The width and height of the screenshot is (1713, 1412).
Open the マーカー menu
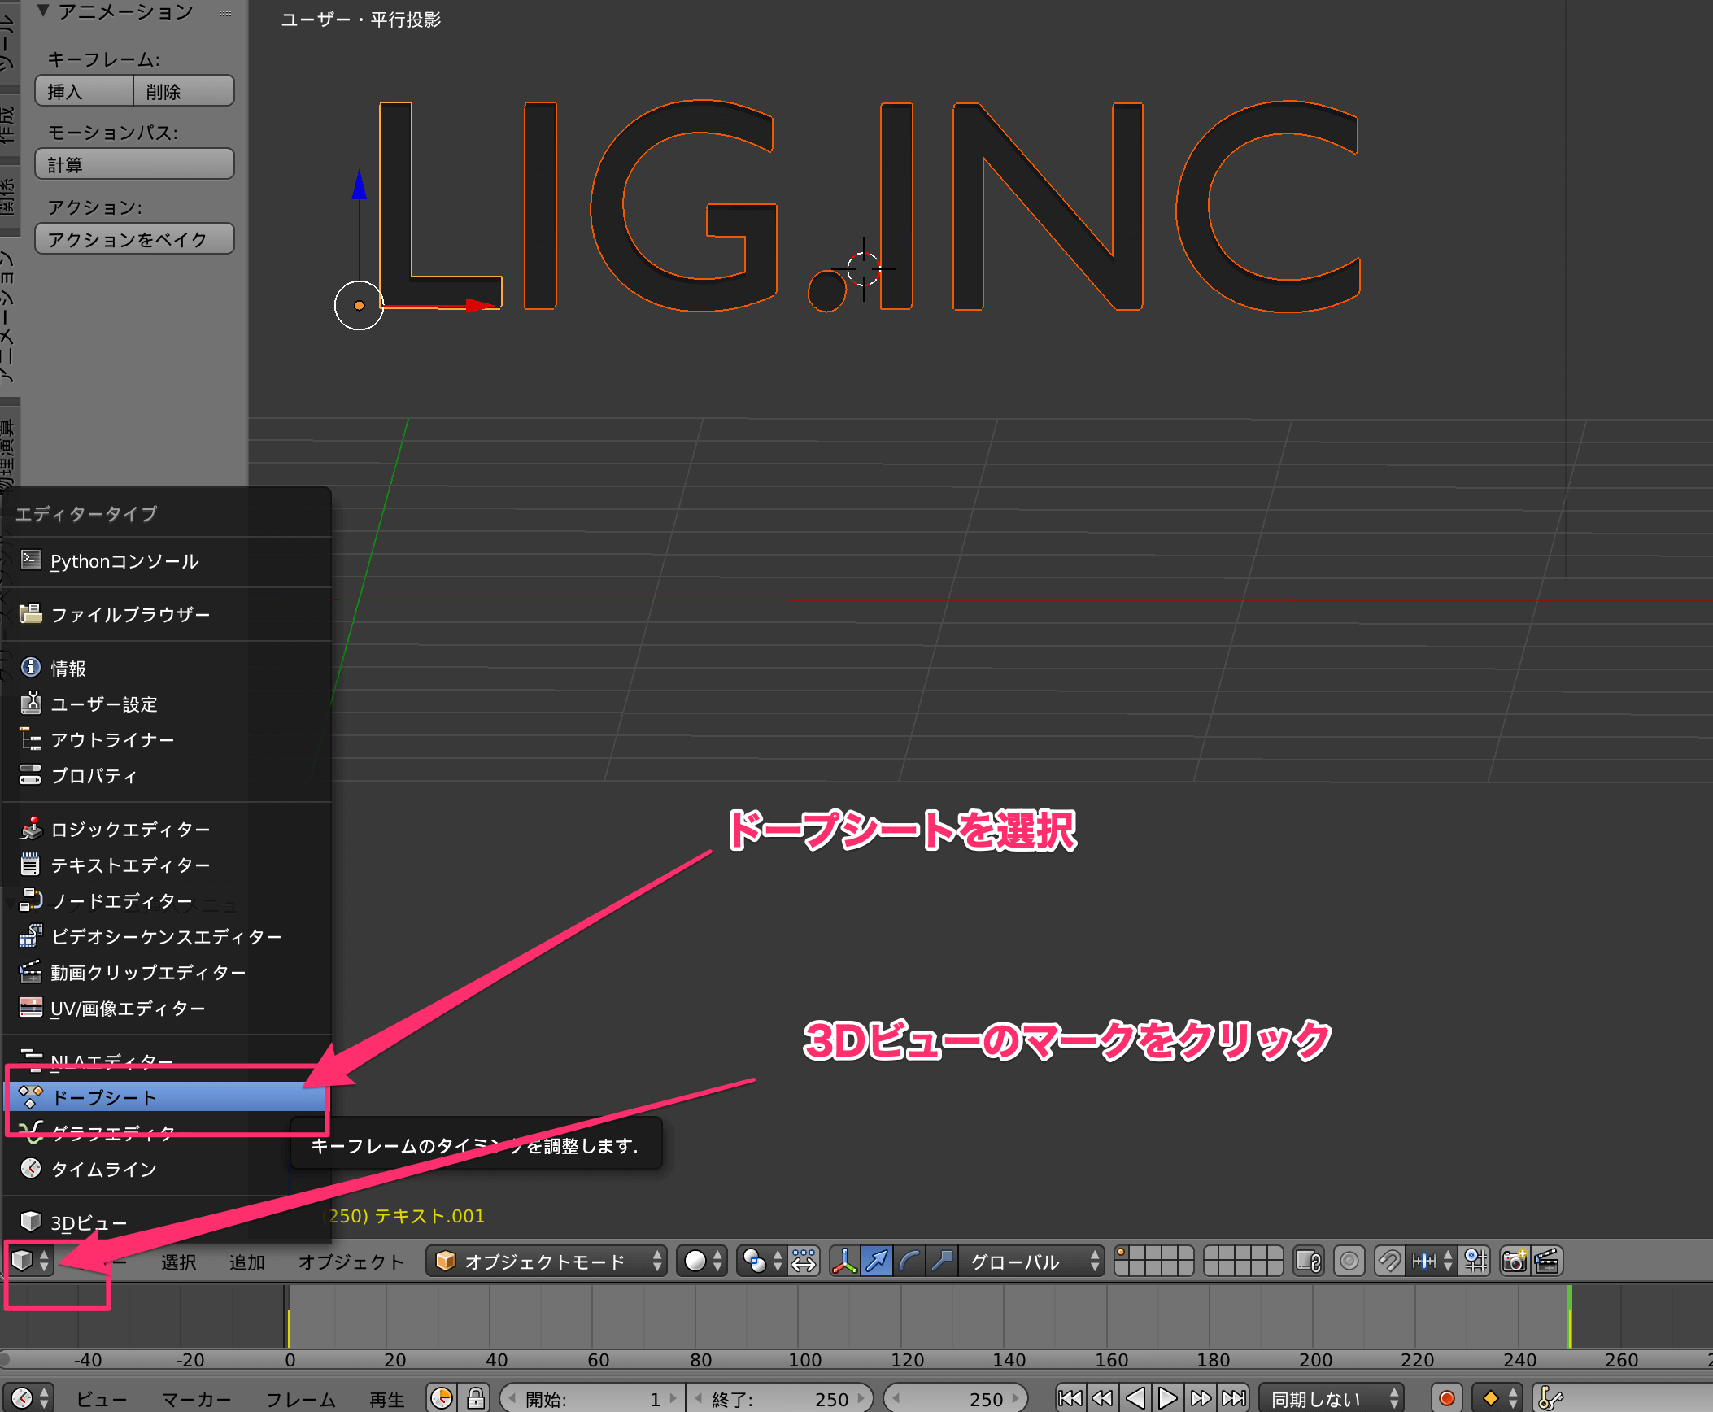(x=196, y=1399)
